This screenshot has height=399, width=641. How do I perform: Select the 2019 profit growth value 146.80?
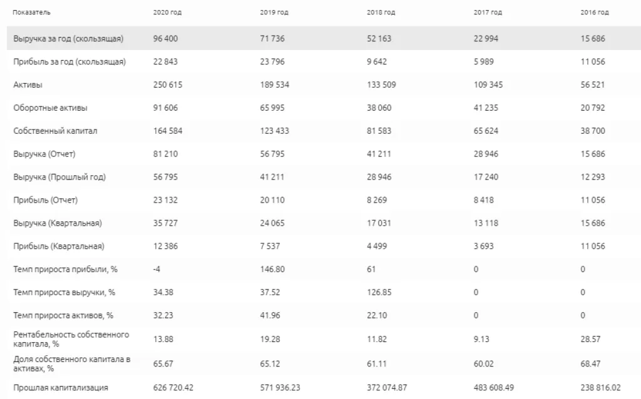tap(272, 270)
